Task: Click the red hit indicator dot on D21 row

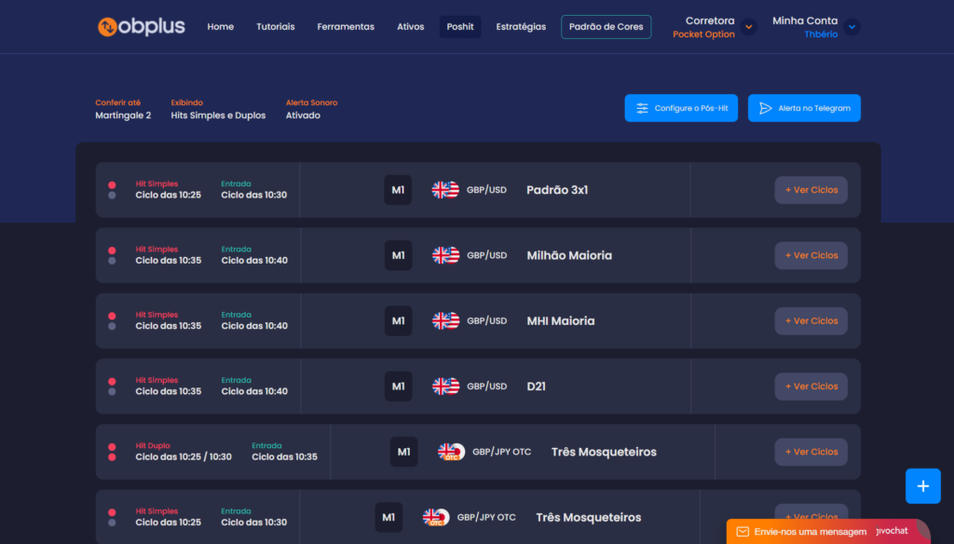Action: coord(112,381)
